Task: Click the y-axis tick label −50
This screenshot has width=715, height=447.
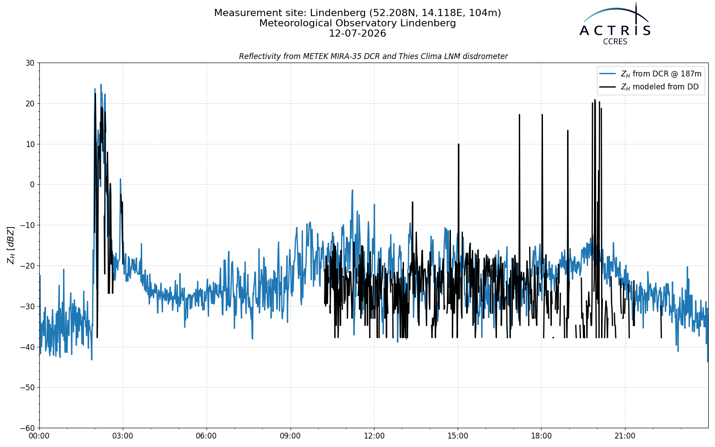Action: [27, 388]
